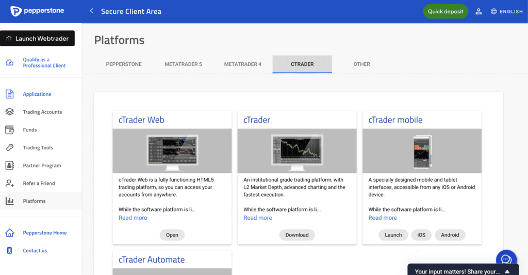
Task: Open the ENGLISH language selector
Action: pyautogui.click(x=506, y=11)
